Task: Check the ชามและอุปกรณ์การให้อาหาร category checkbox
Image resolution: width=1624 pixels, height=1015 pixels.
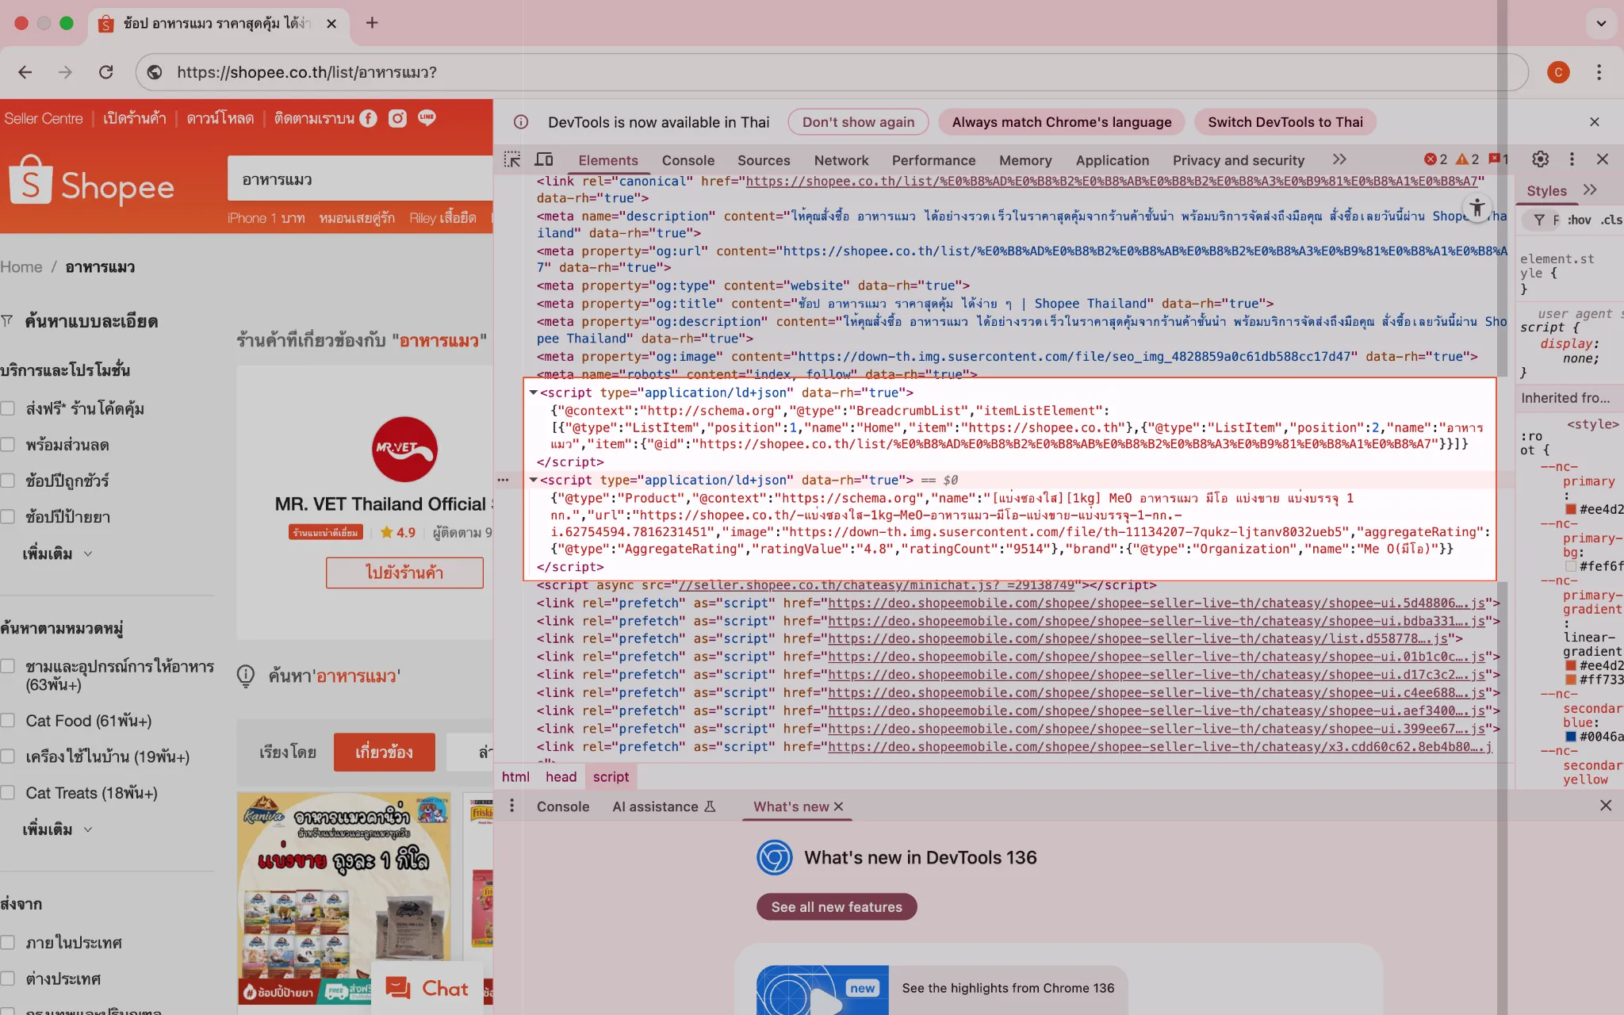Action: click(8, 666)
